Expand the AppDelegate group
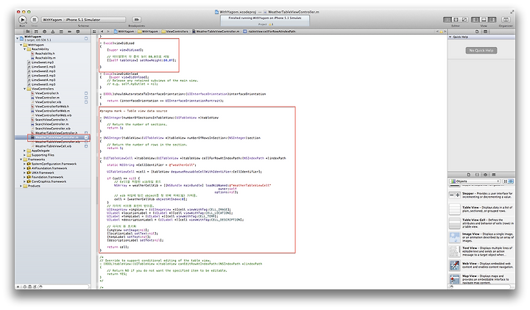Viewport: 530px width, 310px height. pos(25,151)
